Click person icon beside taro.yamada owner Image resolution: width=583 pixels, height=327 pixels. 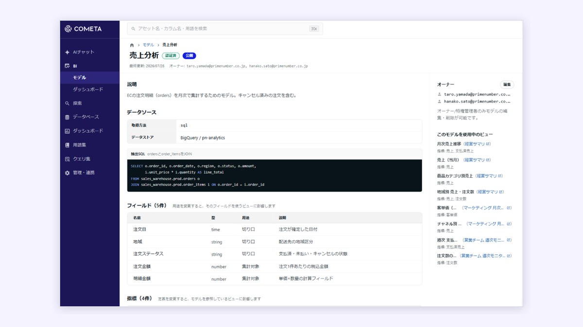tap(439, 94)
